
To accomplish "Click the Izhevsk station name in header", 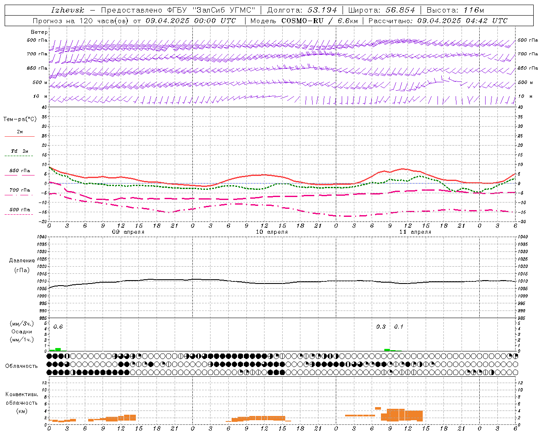I will [67, 10].
